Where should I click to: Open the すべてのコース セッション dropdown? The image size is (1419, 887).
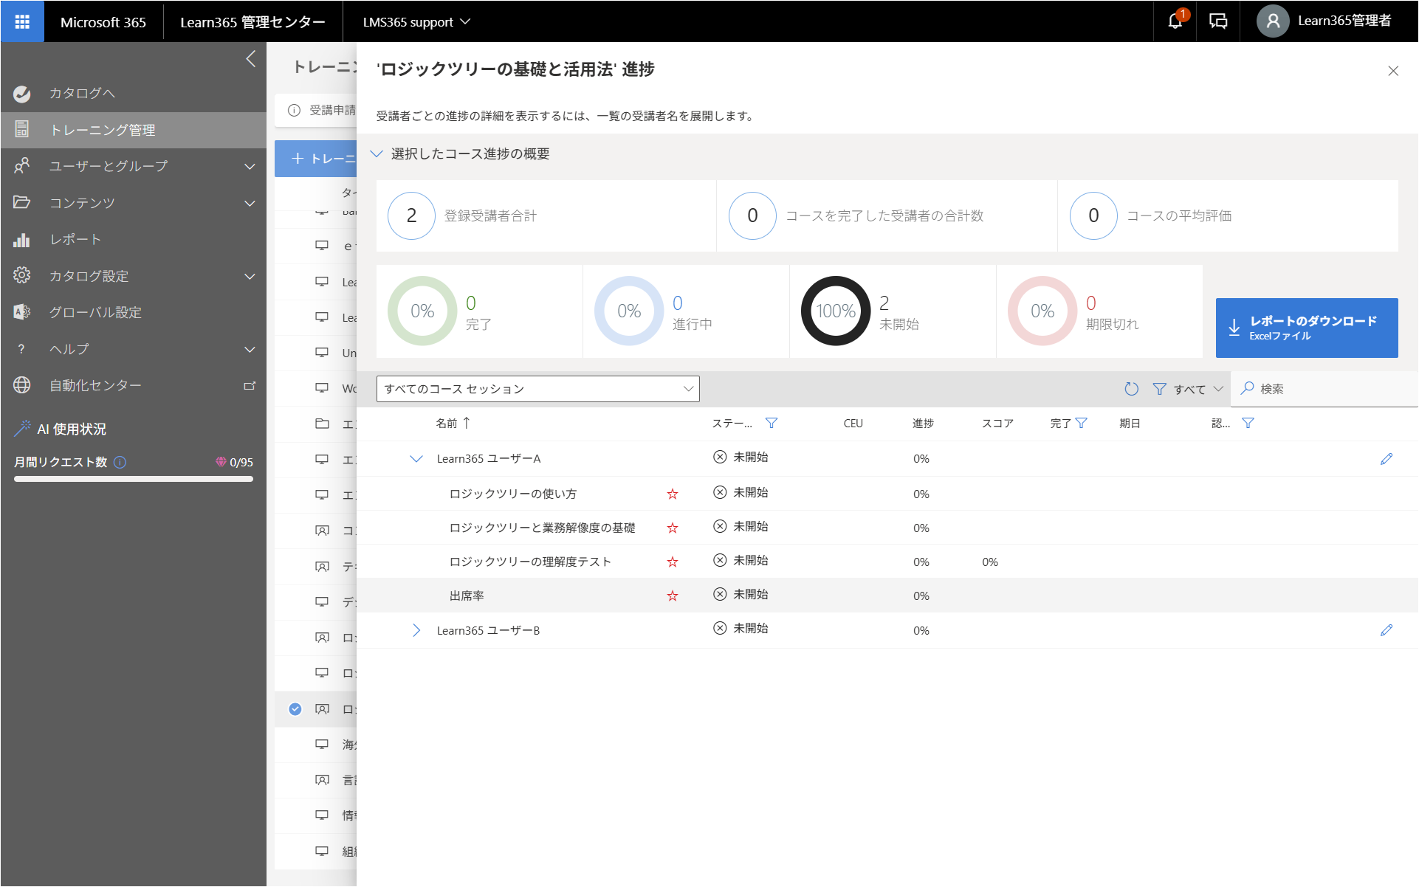(x=538, y=389)
